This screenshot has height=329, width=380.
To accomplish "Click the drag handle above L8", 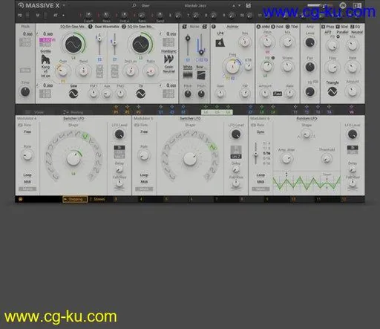I will (x=262, y=107).
